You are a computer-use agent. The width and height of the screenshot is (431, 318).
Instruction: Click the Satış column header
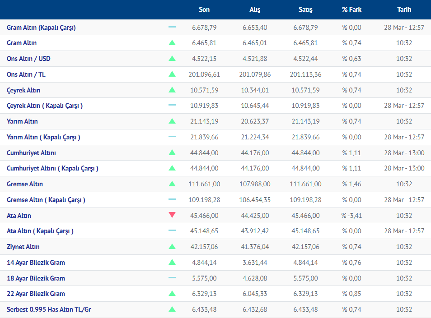(x=305, y=9)
